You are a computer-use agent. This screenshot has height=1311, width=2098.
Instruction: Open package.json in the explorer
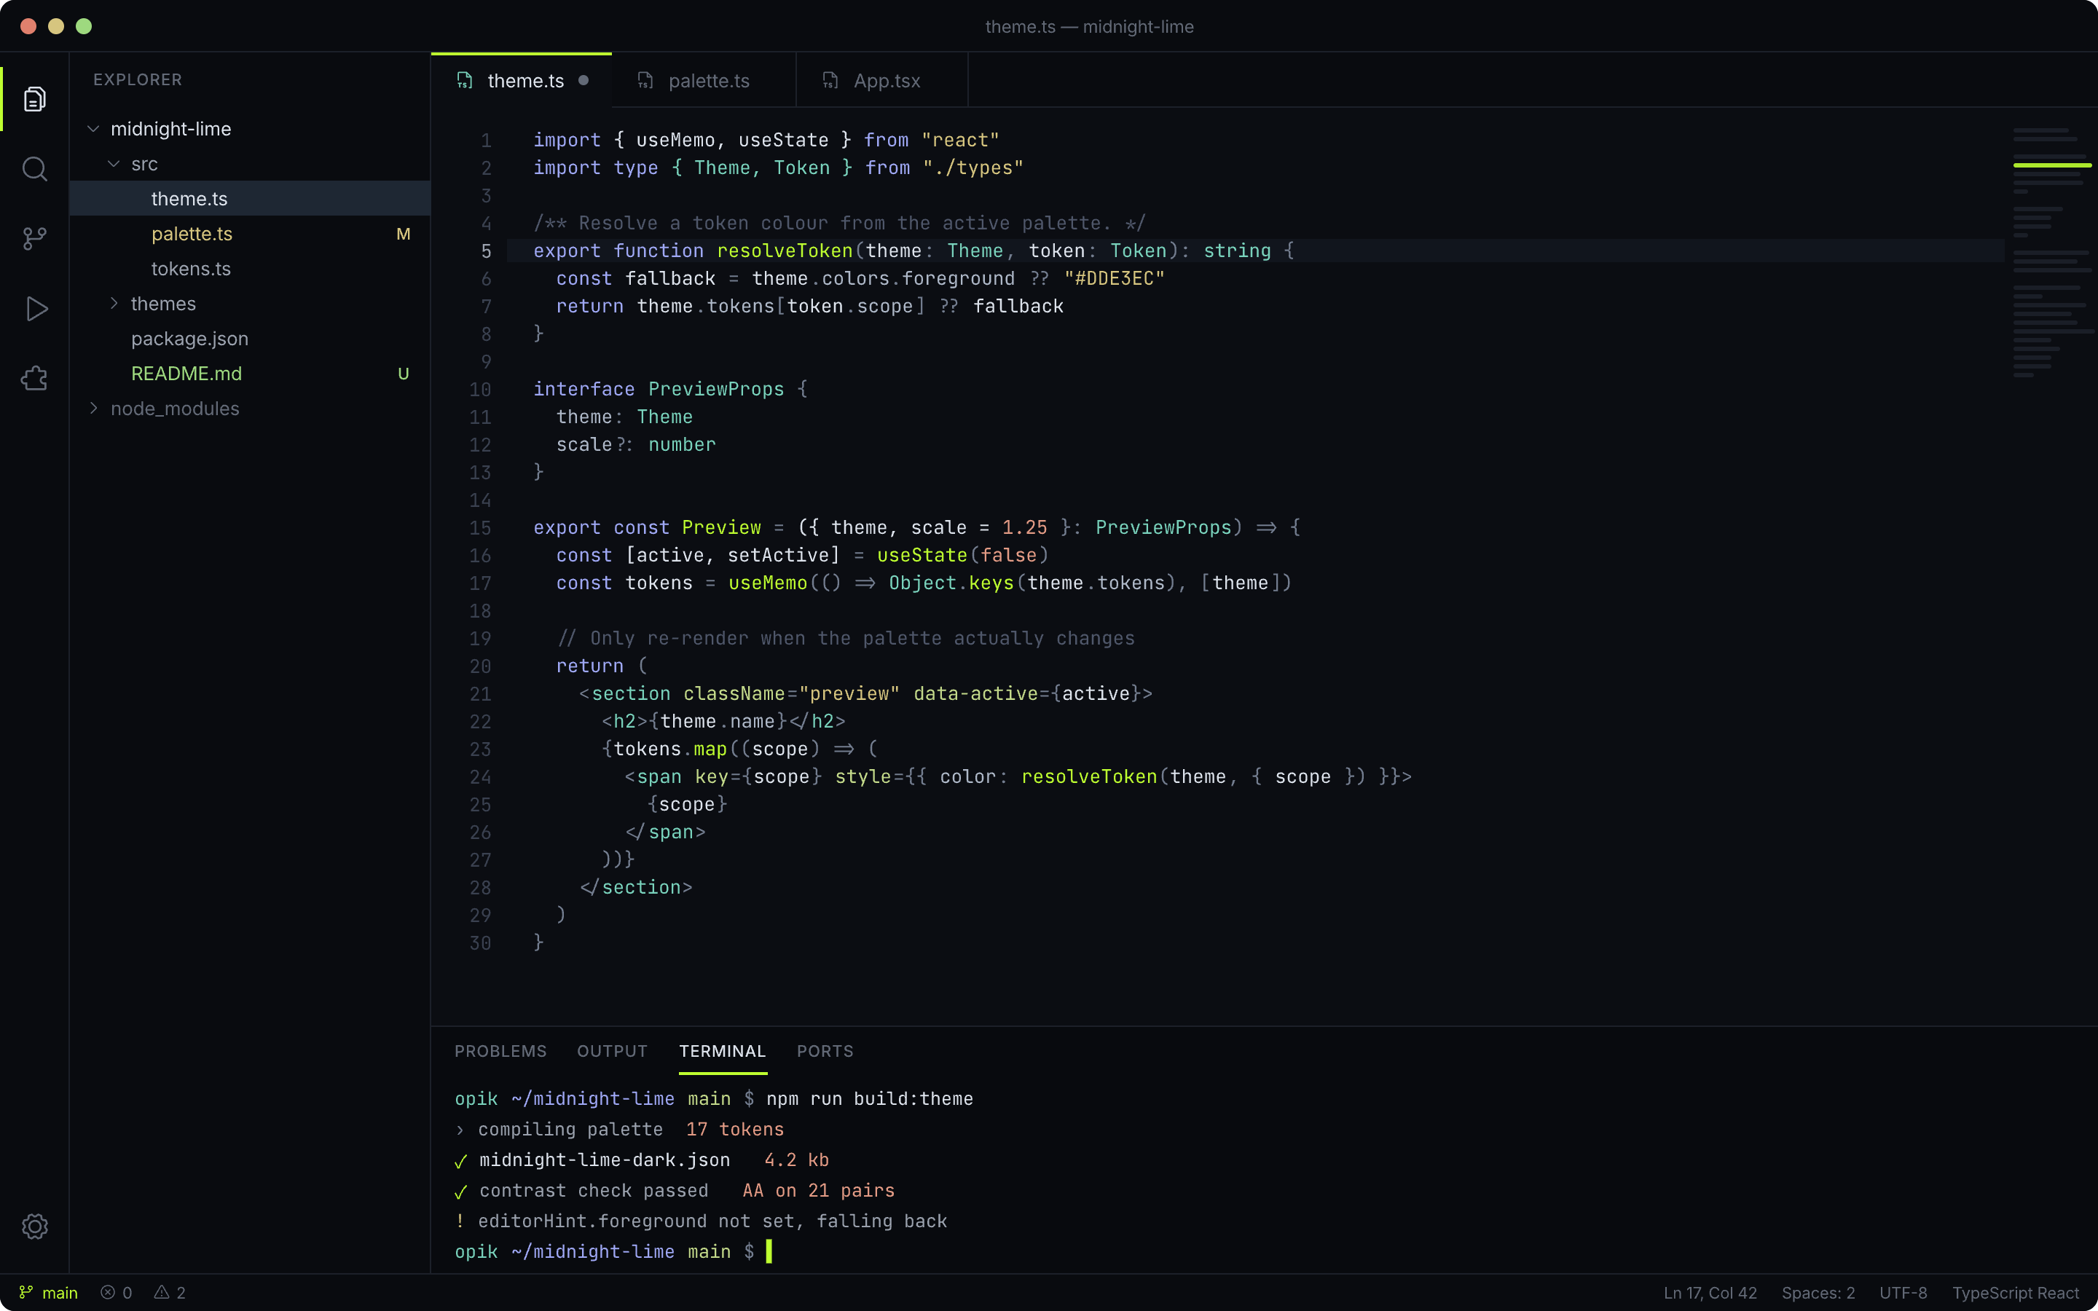coord(250,339)
